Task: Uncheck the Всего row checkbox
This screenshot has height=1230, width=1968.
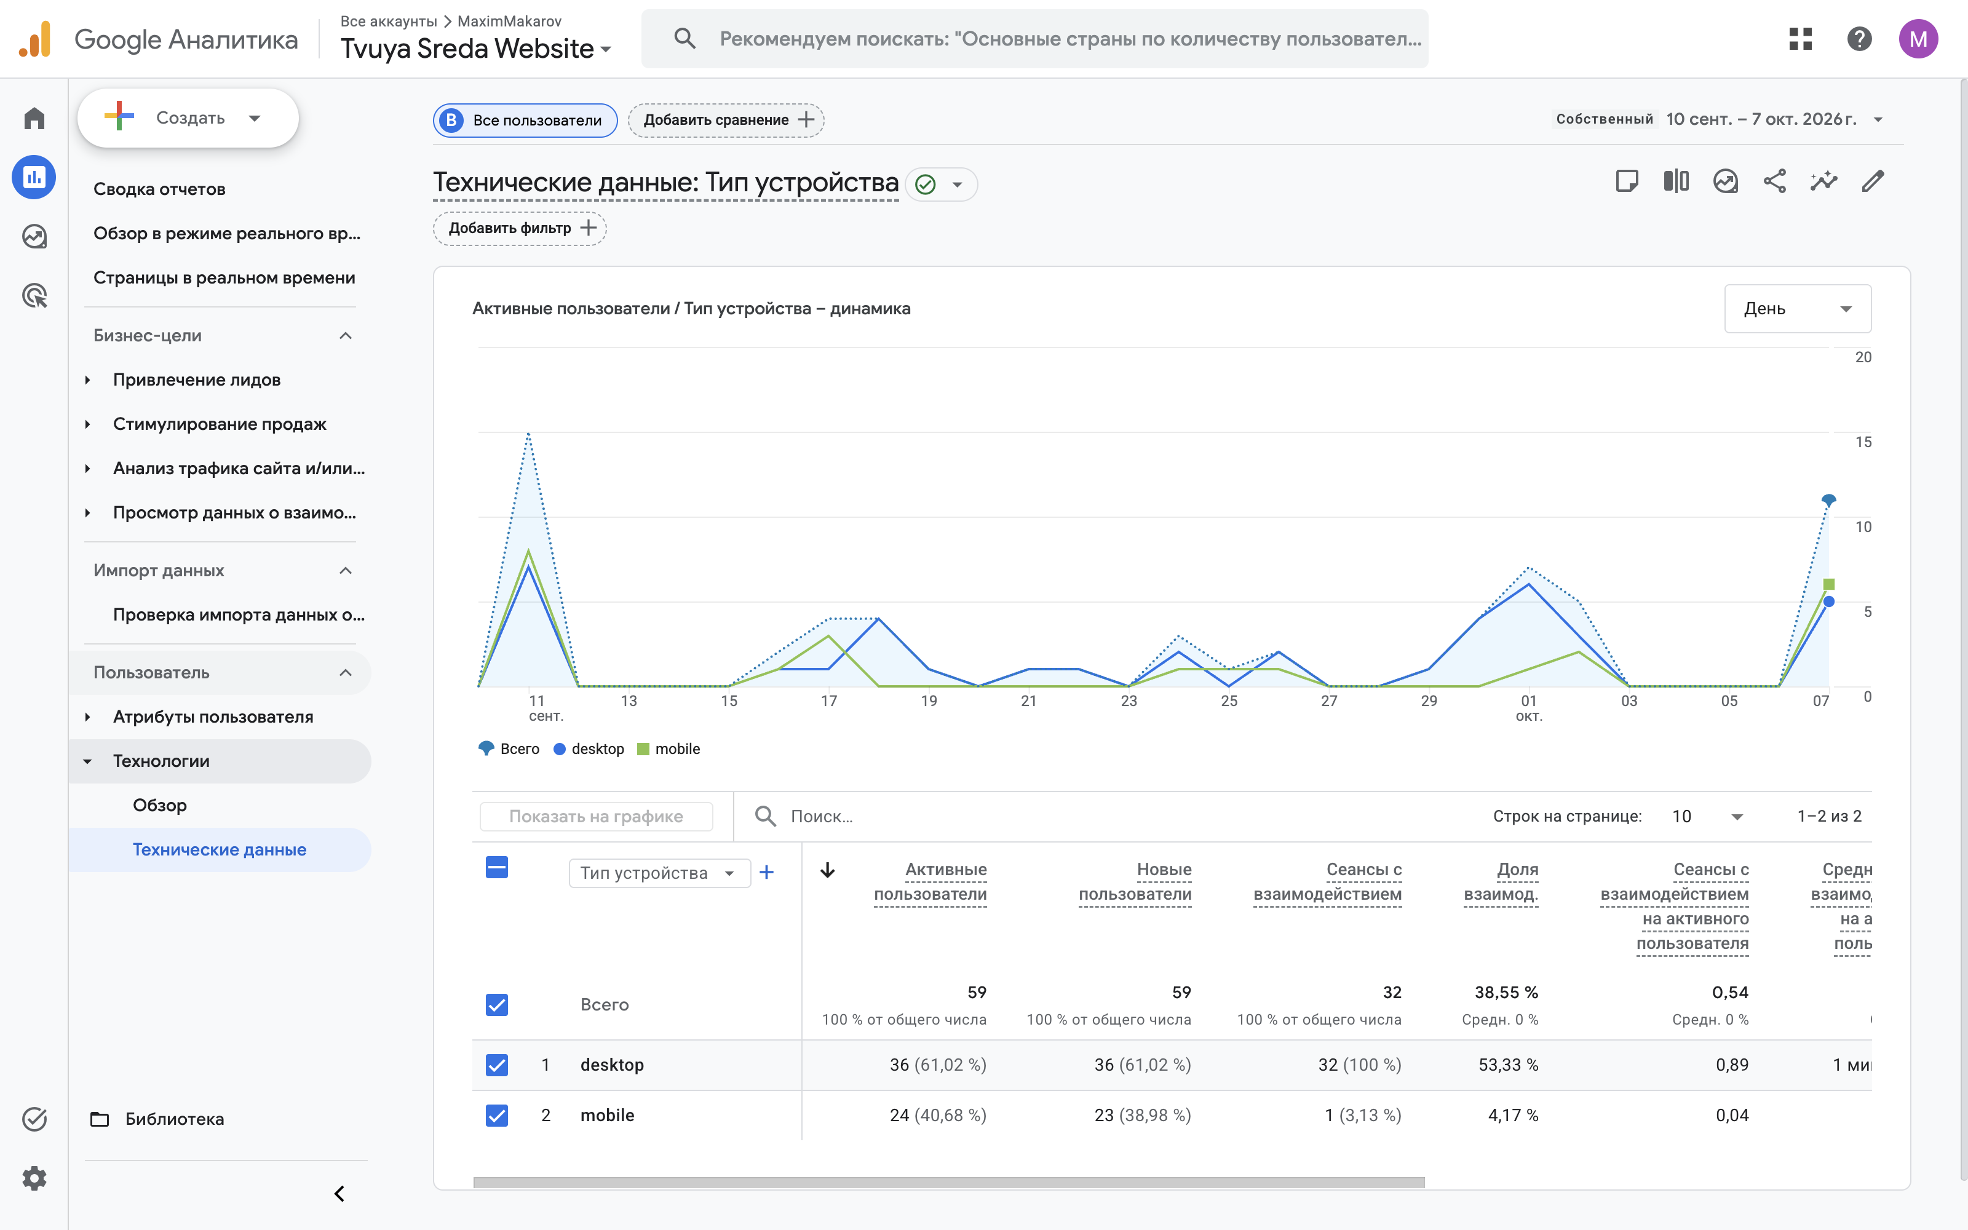Action: click(x=497, y=1005)
